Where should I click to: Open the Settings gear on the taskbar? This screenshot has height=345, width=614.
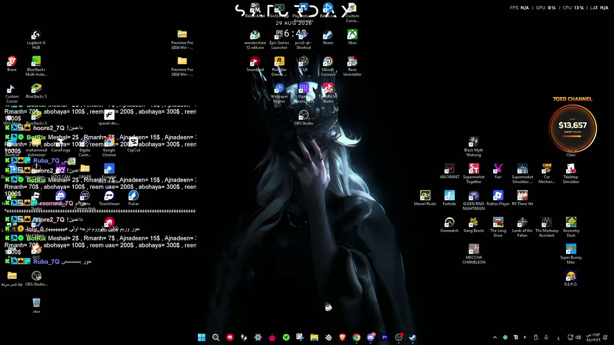pos(258,337)
